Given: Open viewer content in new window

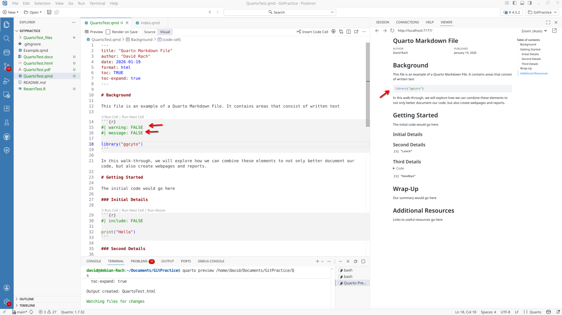Looking at the screenshot, I should pos(554,31).
